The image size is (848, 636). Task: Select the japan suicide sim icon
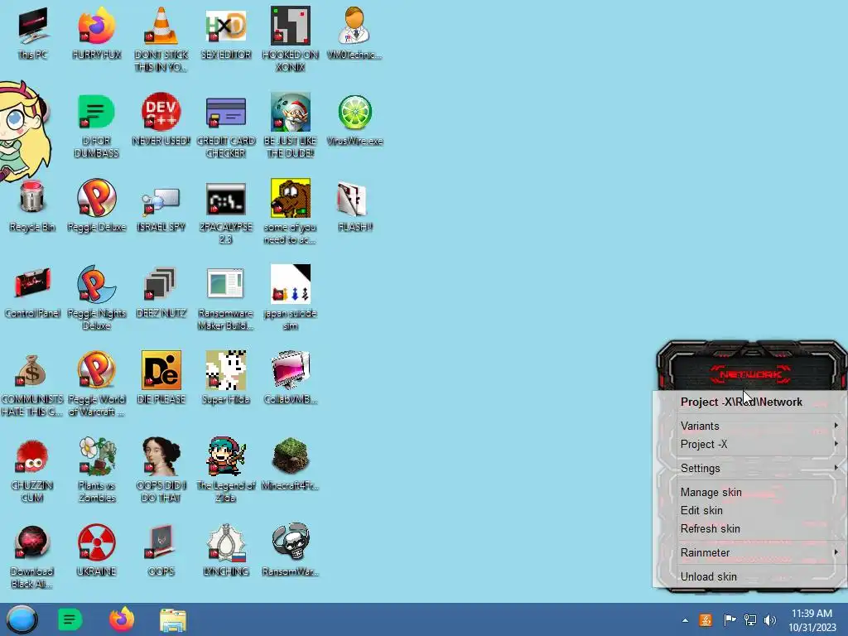291,298
